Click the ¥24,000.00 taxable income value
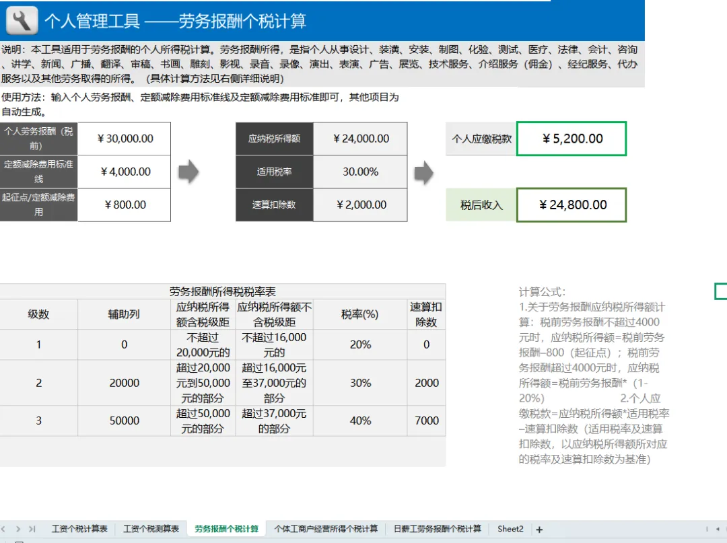 360,139
